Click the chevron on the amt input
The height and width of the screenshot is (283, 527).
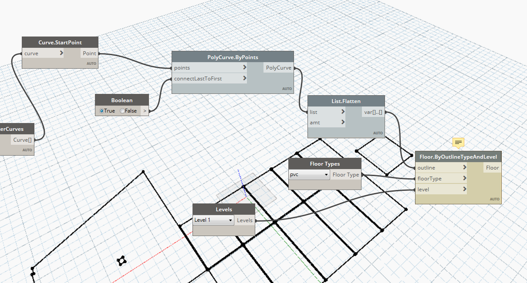pyautogui.click(x=343, y=122)
